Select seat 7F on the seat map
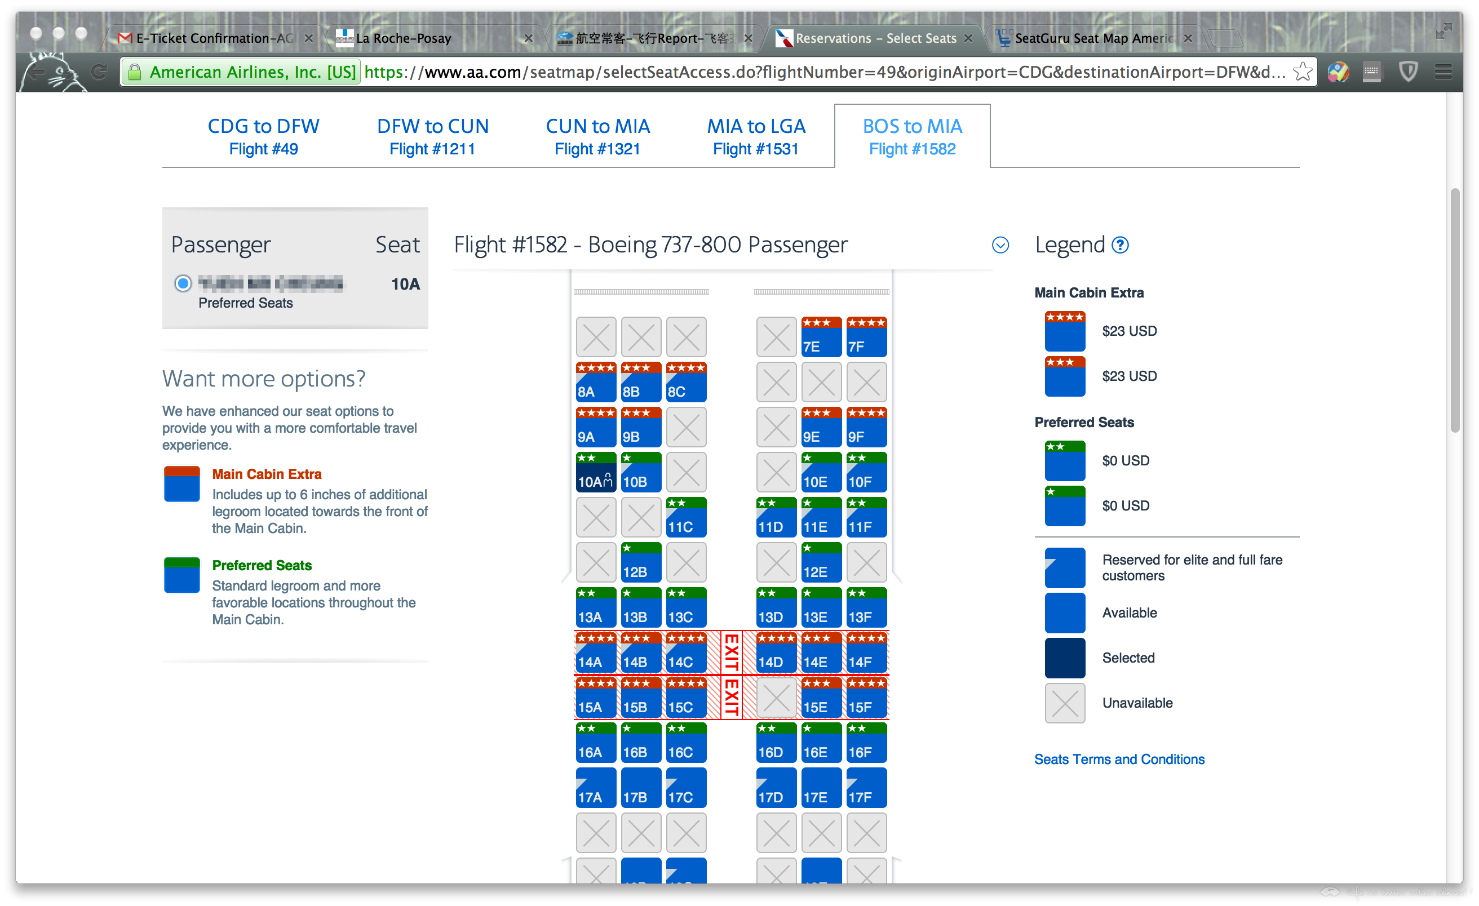This screenshot has height=906, width=1479. (866, 337)
